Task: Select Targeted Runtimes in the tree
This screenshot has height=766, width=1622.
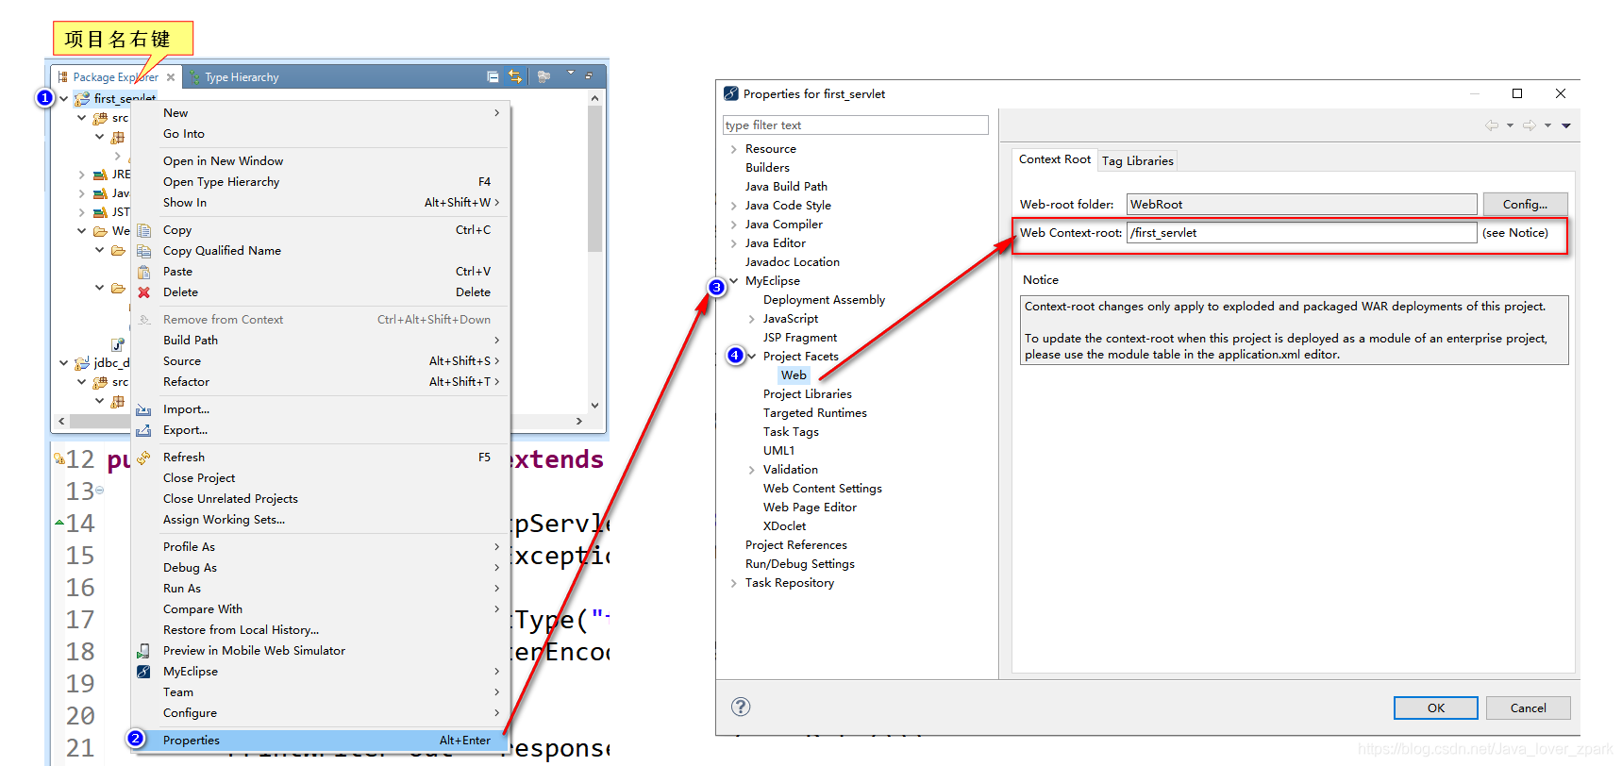Action: (x=814, y=413)
